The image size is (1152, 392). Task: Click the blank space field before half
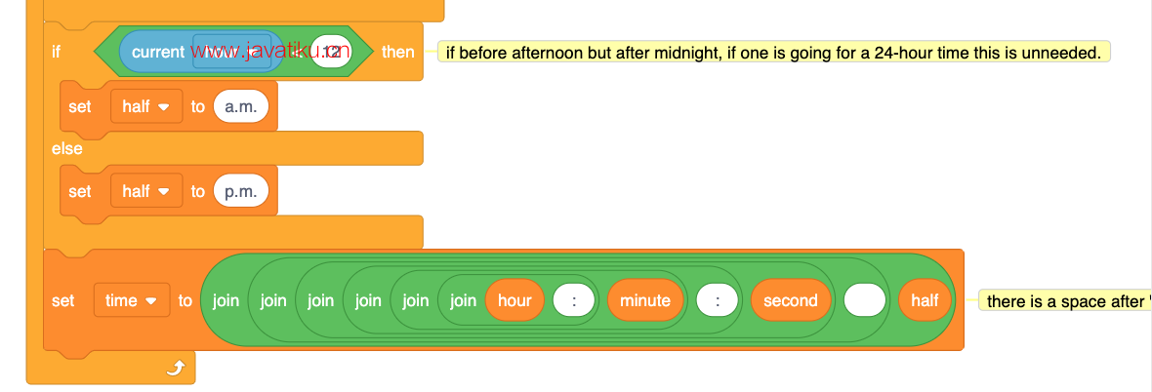pos(865,300)
